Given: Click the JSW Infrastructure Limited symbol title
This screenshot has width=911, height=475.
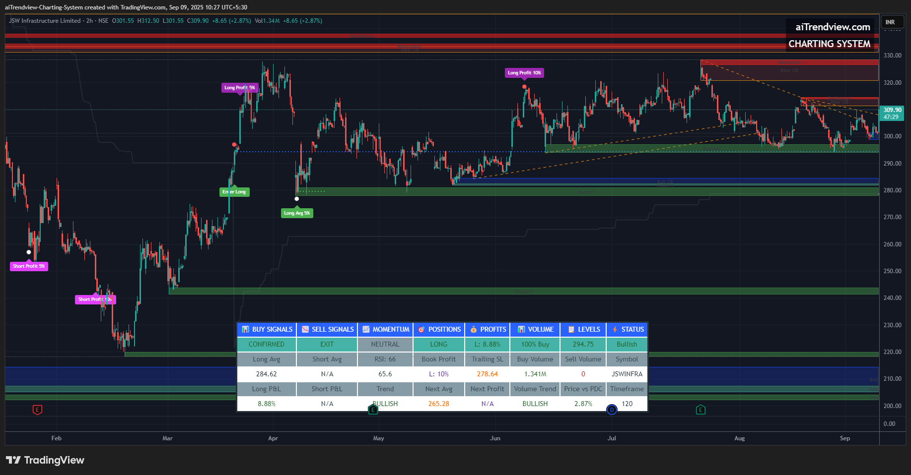Looking at the screenshot, I should pyautogui.click(x=45, y=21).
